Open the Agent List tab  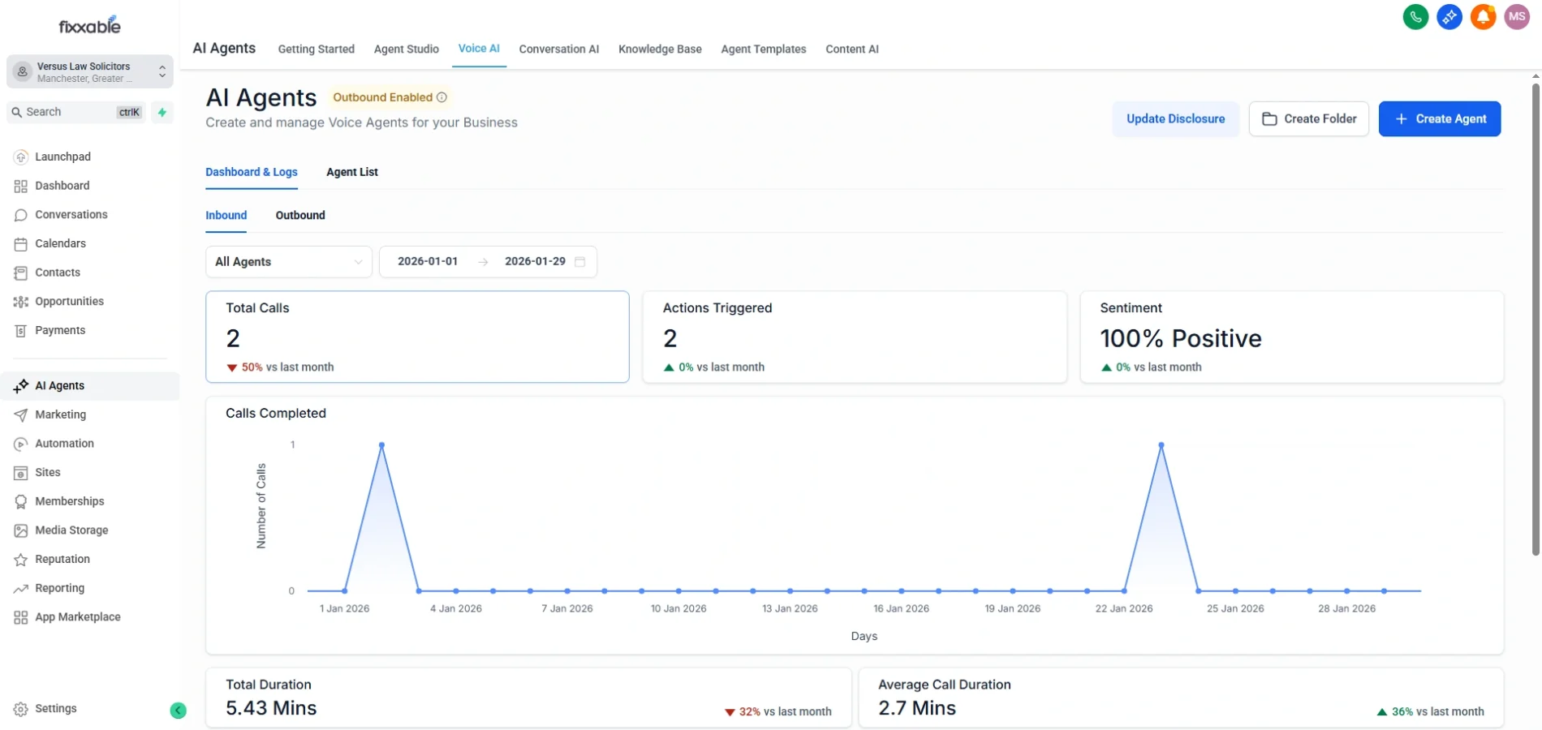click(351, 173)
